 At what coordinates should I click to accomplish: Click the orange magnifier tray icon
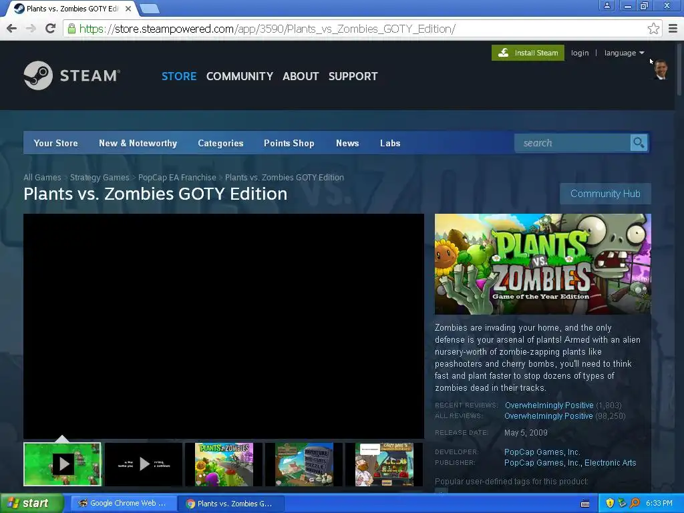tap(635, 503)
